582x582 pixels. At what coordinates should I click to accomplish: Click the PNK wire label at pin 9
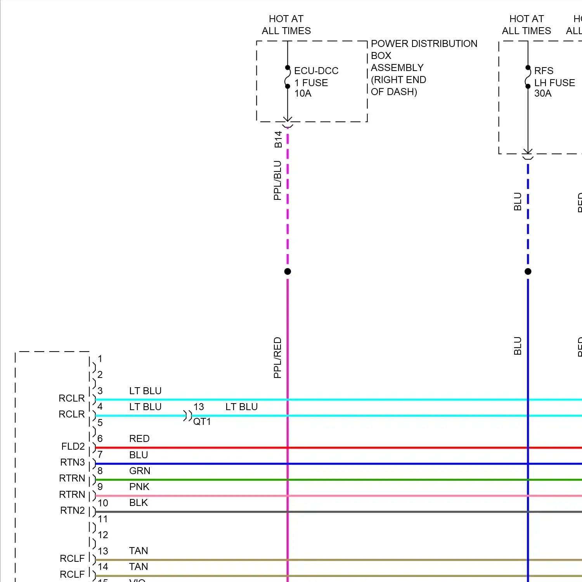pyautogui.click(x=139, y=487)
